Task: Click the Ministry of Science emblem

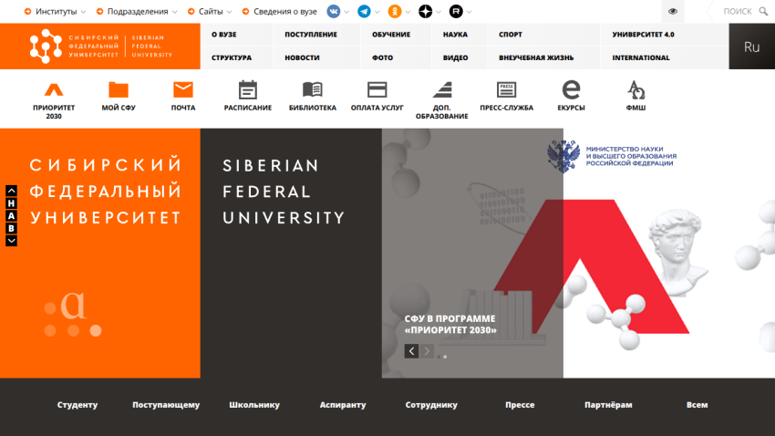Action: 563,156
